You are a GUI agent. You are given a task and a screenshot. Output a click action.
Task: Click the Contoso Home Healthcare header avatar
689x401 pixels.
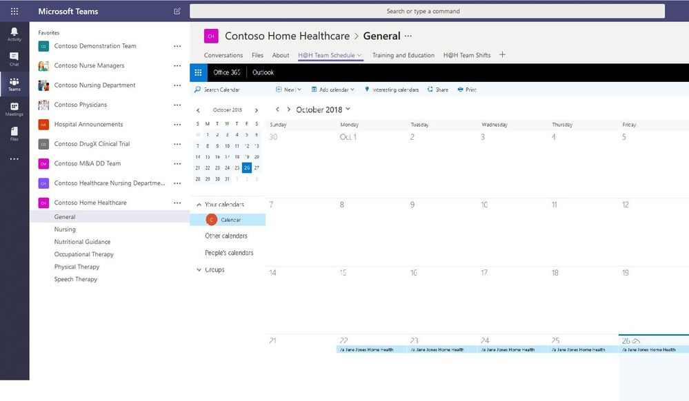pyautogui.click(x=211, y=36)
